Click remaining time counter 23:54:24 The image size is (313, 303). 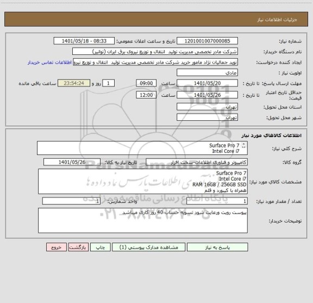coord(74,83)
